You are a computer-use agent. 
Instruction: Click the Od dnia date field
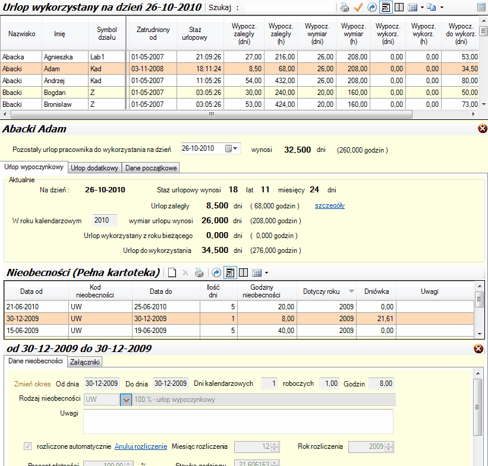102,383
